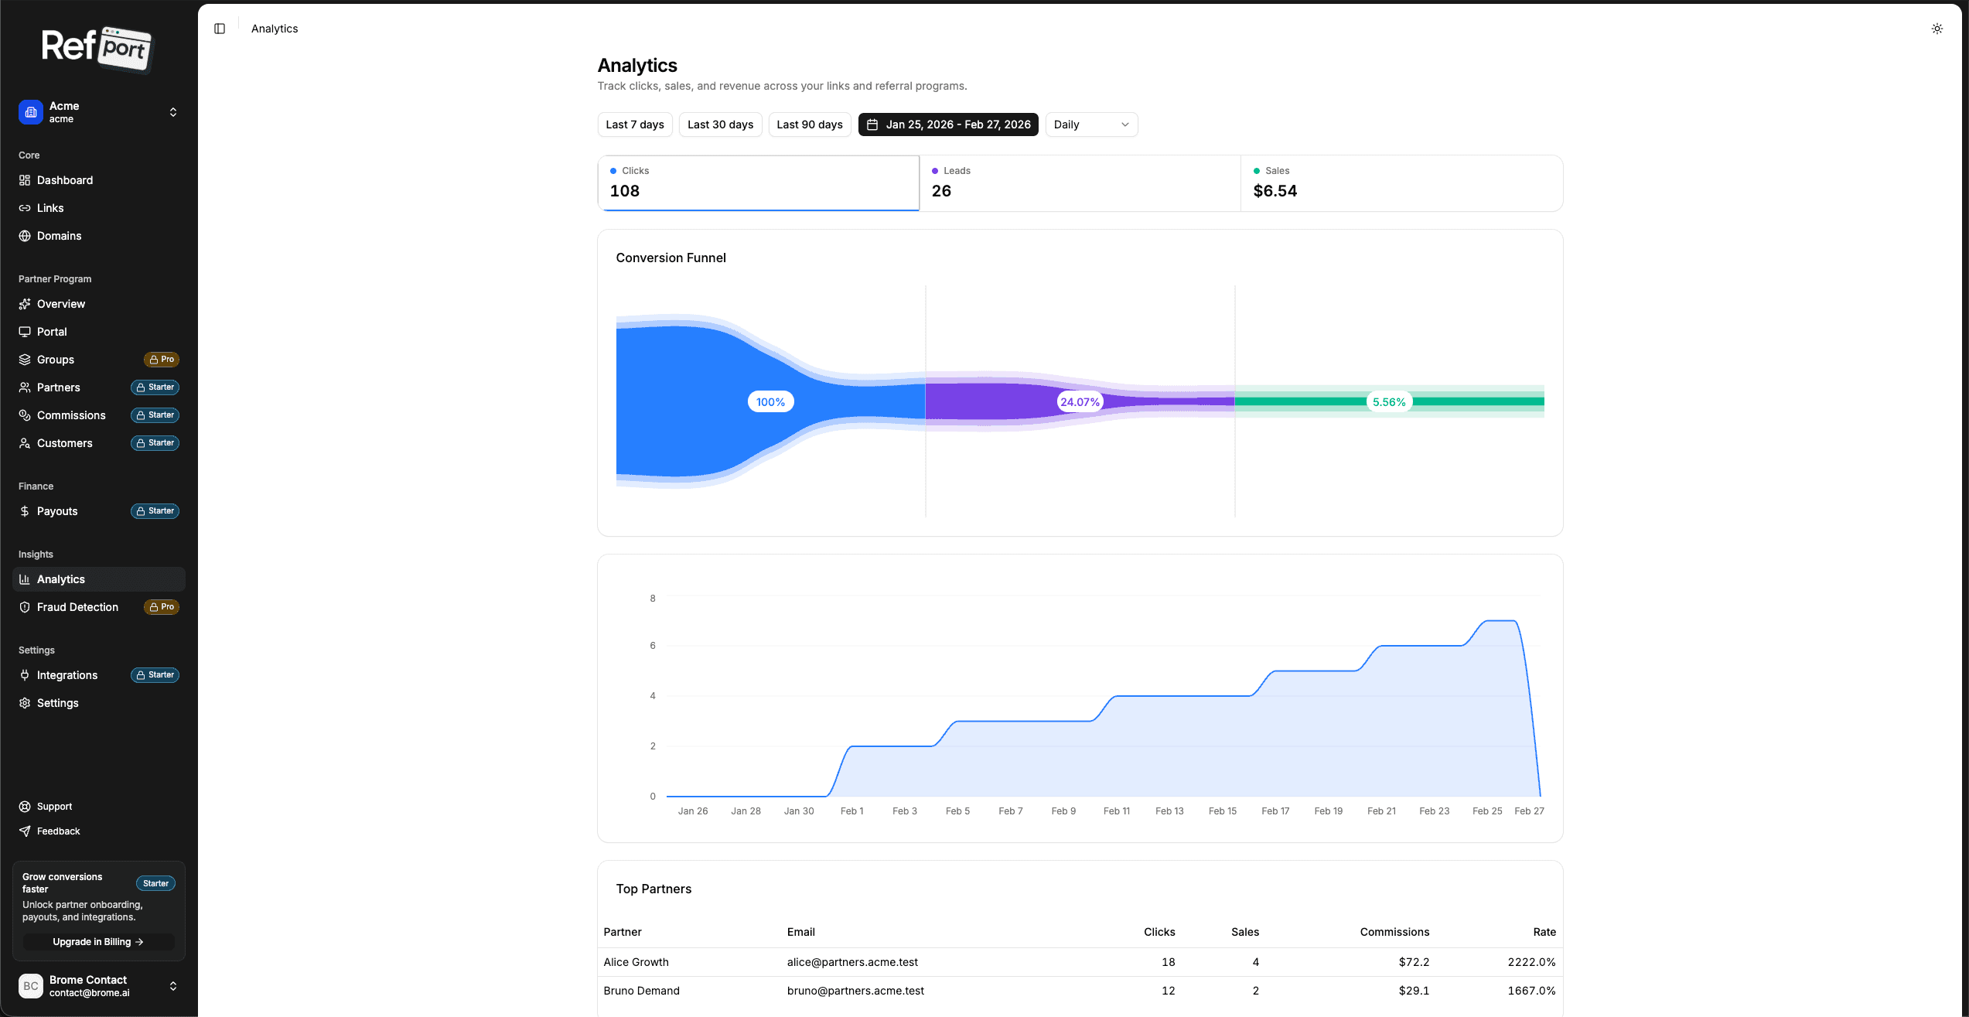Image resolution: width=1969 pixels, height=1017 pixels.
Task: Click the Domains globe icon
Action: tap(25, 235)
